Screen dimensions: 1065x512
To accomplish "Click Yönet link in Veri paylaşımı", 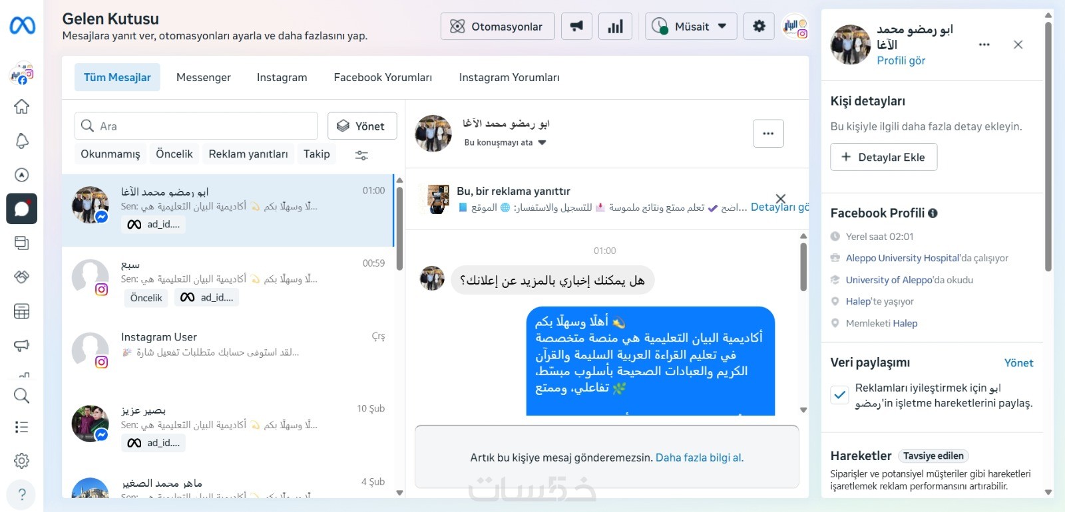I will pyautogui.click(x=1018, y=363).
